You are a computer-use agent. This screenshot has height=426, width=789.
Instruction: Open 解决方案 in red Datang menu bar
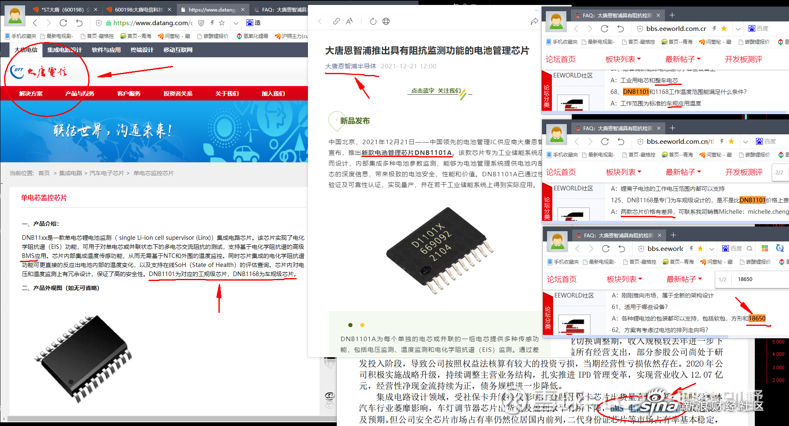pos(31,94)
